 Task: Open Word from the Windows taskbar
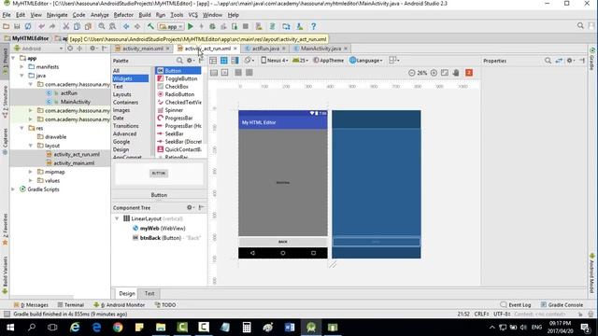290,328
